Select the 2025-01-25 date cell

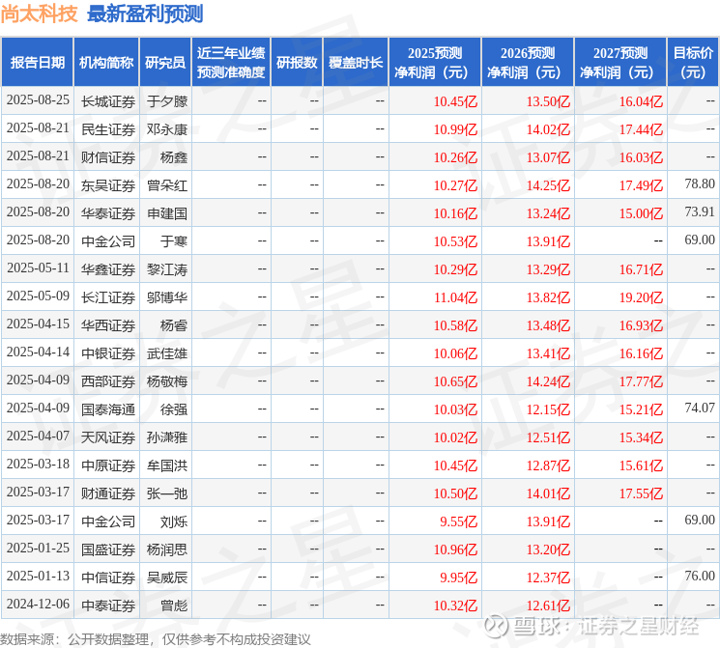click(38, 548)
